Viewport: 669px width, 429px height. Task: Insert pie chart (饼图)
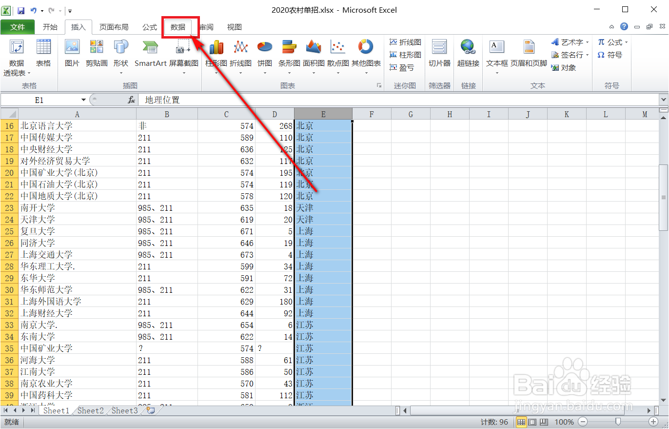pos(265,57)
